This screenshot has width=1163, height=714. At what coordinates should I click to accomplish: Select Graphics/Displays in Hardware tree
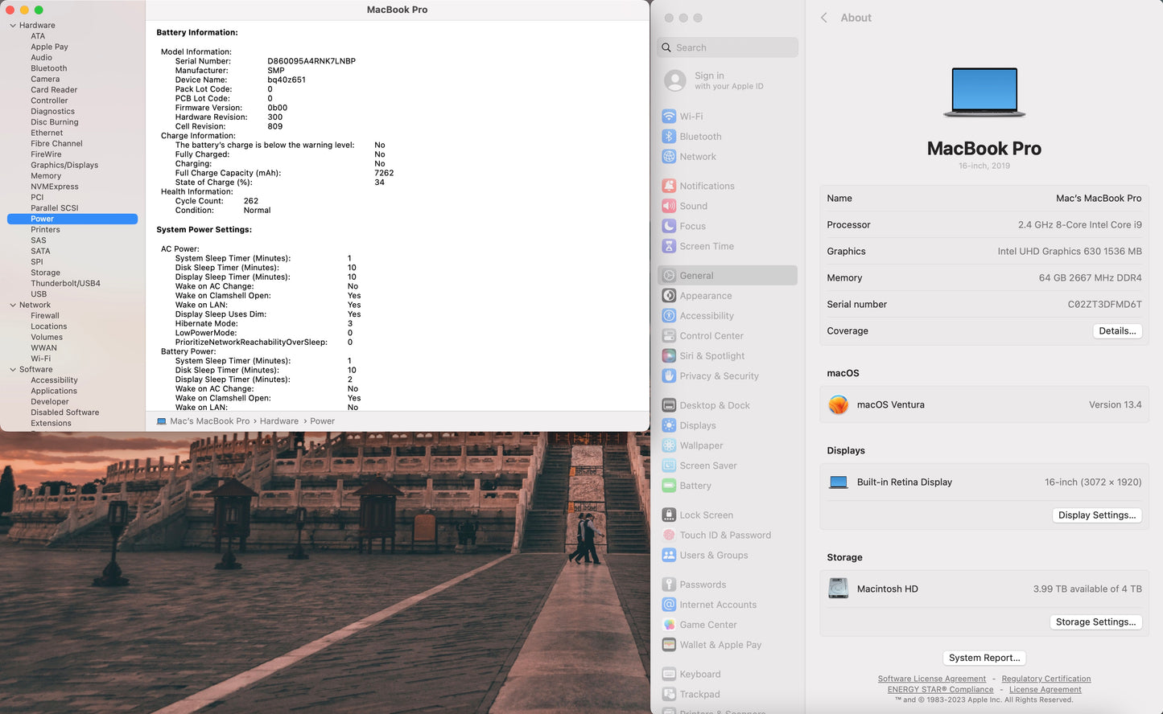point(64,165)
